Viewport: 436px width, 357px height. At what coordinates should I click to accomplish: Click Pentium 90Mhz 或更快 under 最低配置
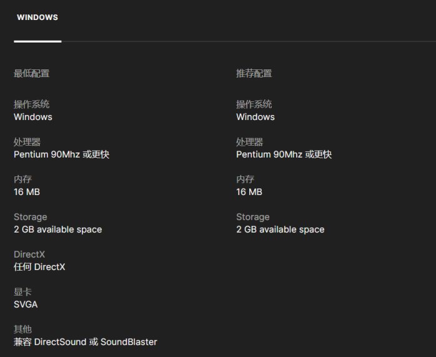pyautogui.click(x=61, y=154)
